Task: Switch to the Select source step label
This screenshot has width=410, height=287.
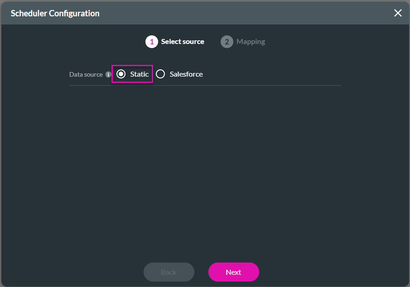Action: [183, 41]
